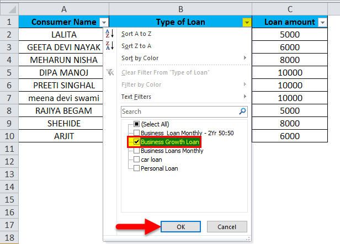Viewport: 340px width, 244px height.
Task: Select the cell PREETI SINGHAL
Action: pos(61,85)
